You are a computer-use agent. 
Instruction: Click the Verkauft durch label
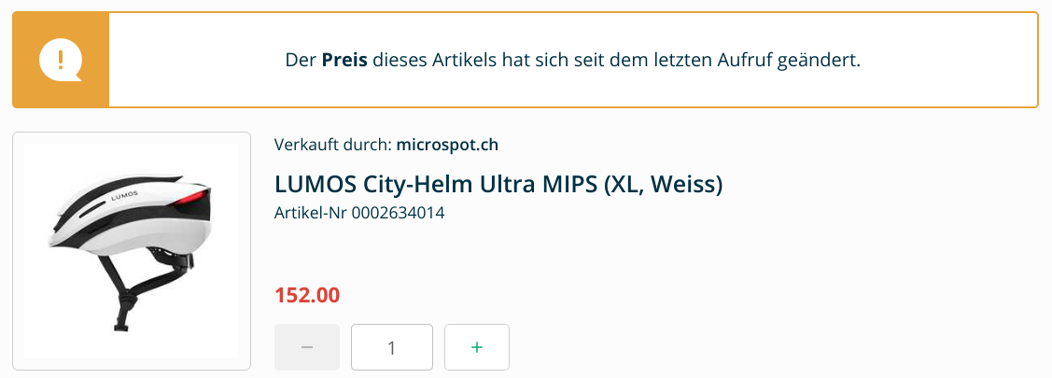click(x=332, y=145)
